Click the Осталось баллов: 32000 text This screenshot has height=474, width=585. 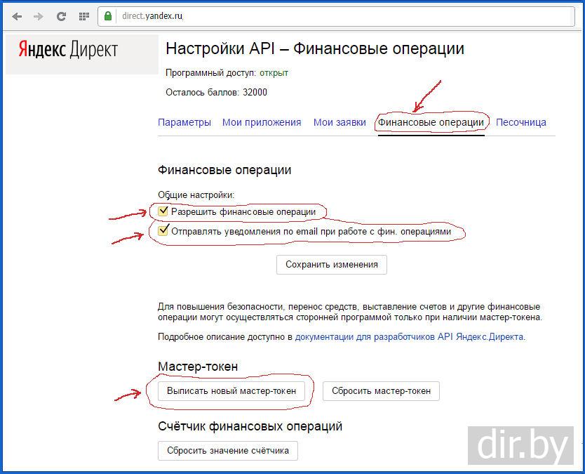click(216, 92)
